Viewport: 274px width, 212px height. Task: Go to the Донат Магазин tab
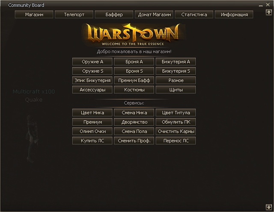[x=154, y=15]
